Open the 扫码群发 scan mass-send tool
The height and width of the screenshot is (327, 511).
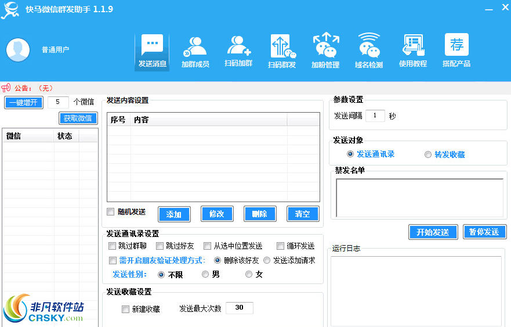[x=282, y=52]
